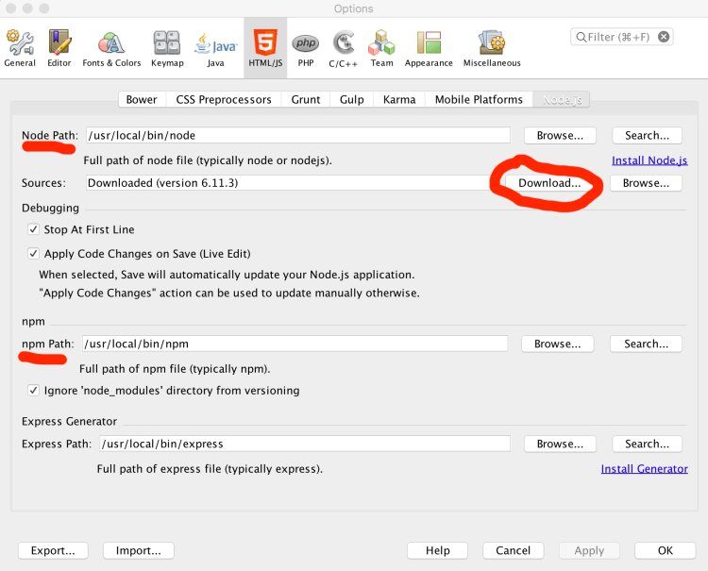
Task: Click the Download... button for Sources
Action: [549, 183]
